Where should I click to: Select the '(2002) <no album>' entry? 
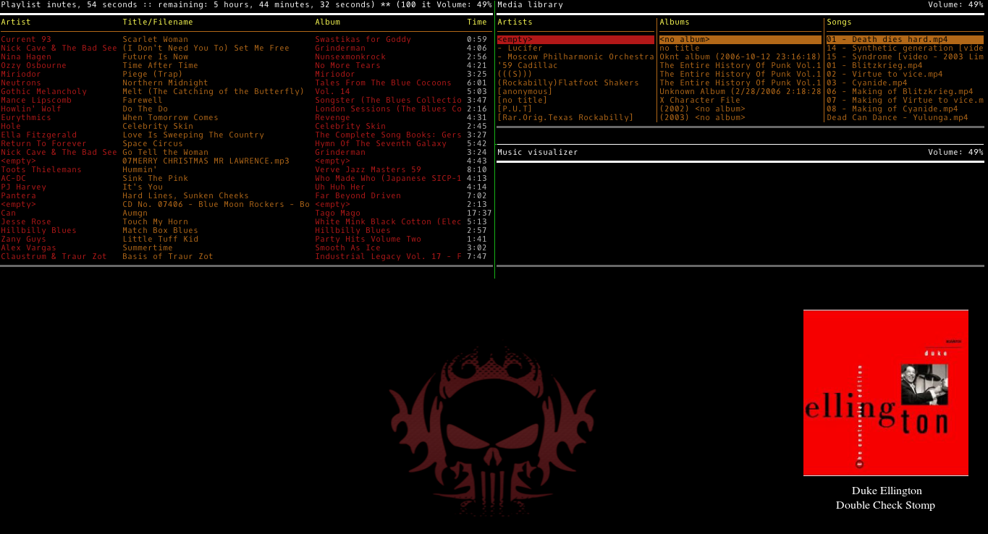click(x=702, y=109)
